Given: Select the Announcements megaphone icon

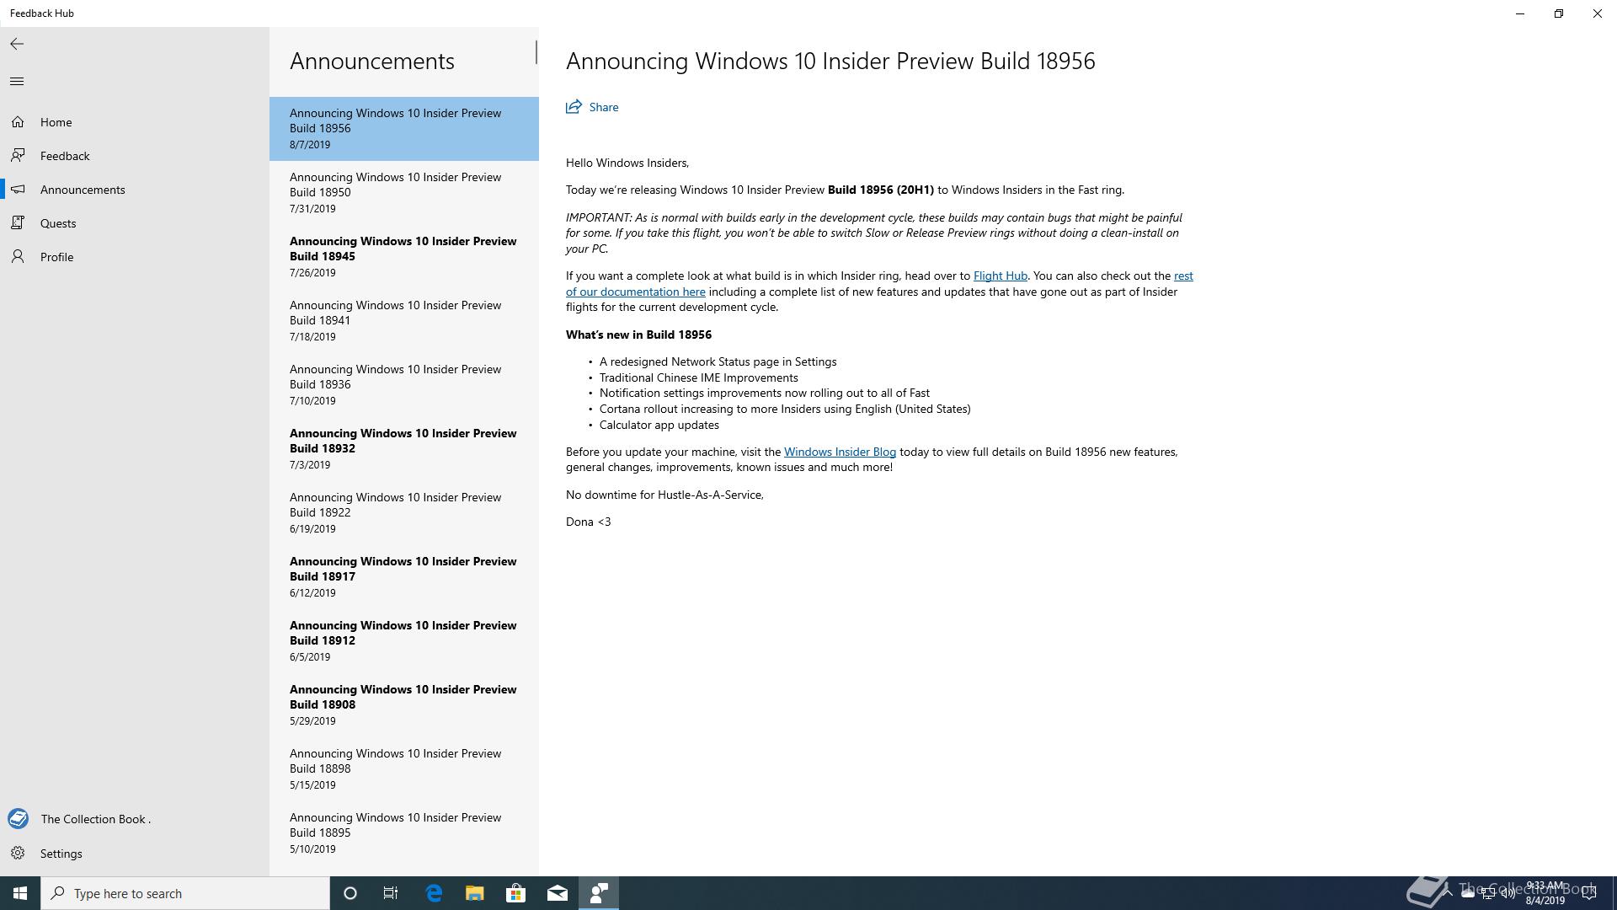Looking at the screenshot, I should (18, 190).
